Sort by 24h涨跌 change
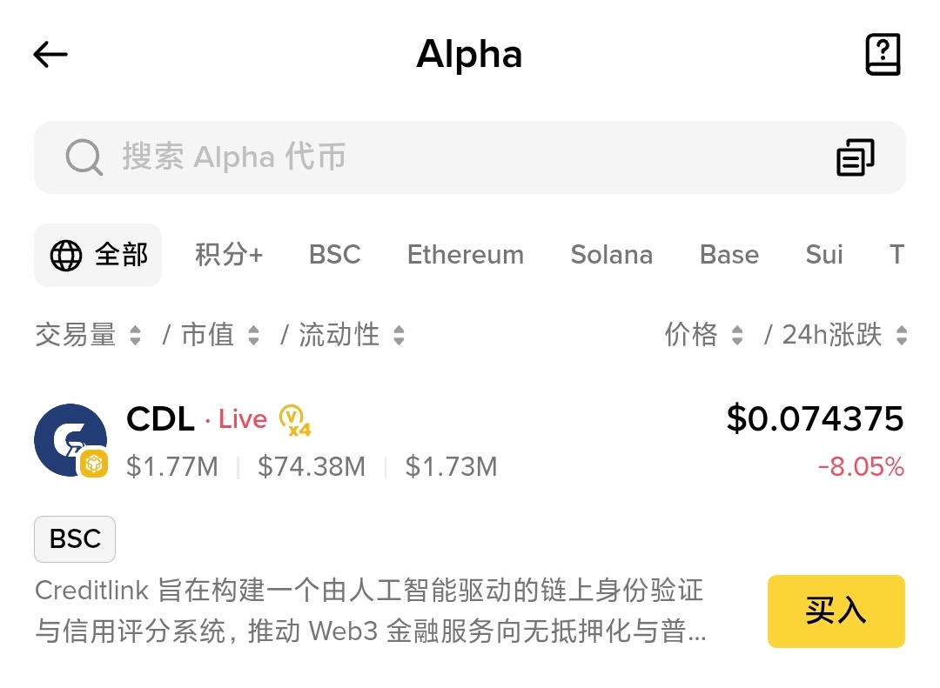 [x=843, y=335]
